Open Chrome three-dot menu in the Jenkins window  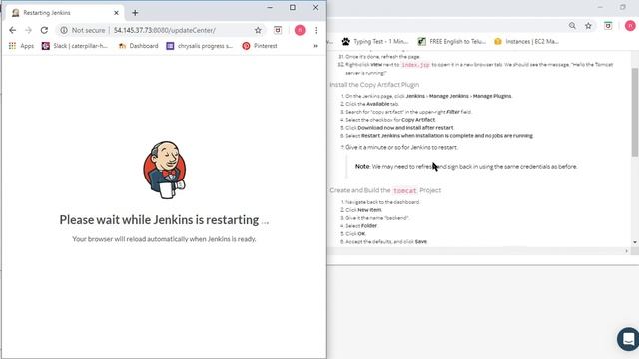pyautogui.click(x=316, y=30)
